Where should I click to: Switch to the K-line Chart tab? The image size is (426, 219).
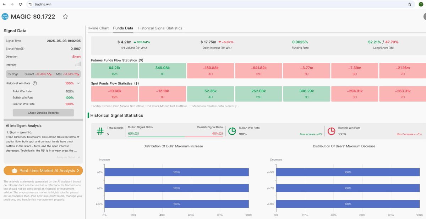(98, 28)
